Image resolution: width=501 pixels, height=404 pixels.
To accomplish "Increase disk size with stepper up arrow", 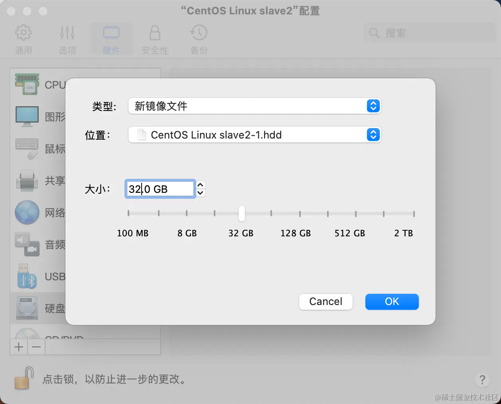I will (201, 184).
